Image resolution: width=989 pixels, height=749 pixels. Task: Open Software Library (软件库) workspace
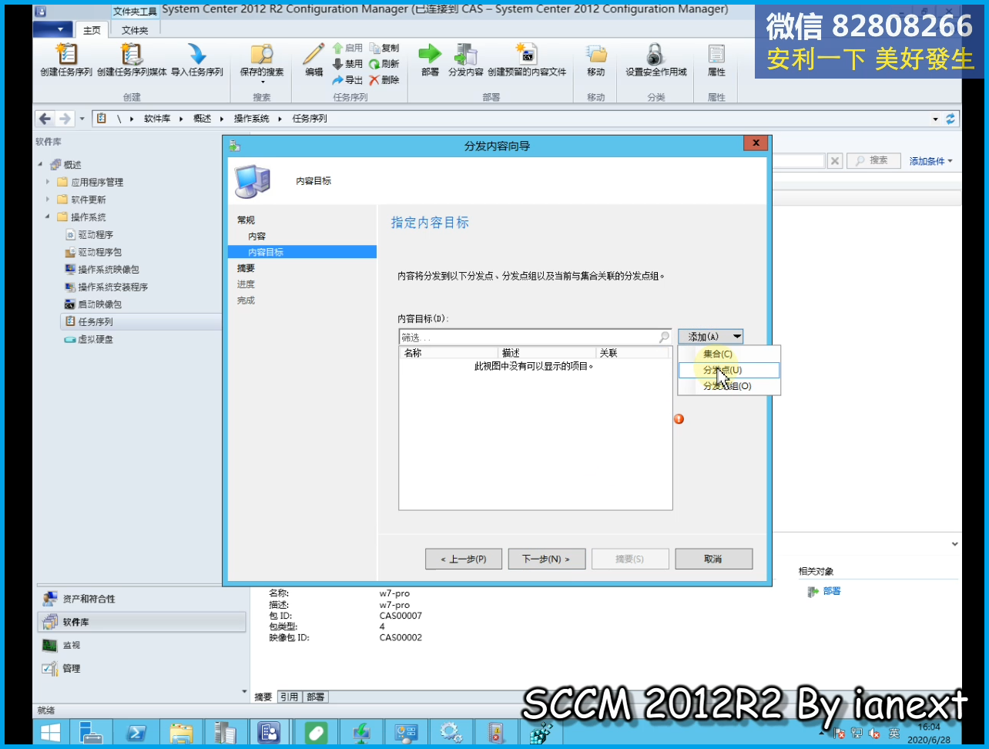pos(142,622)
